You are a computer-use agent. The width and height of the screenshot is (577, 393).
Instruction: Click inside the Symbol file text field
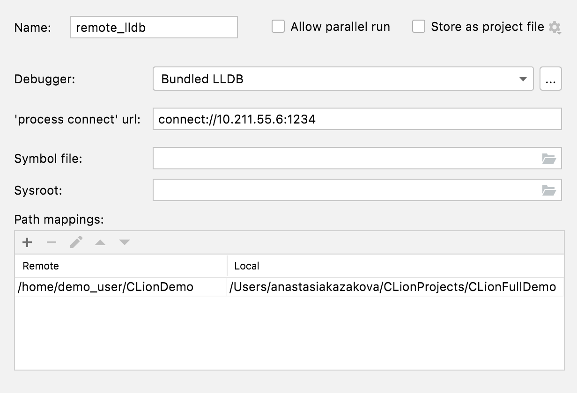[x=344, y=159]
